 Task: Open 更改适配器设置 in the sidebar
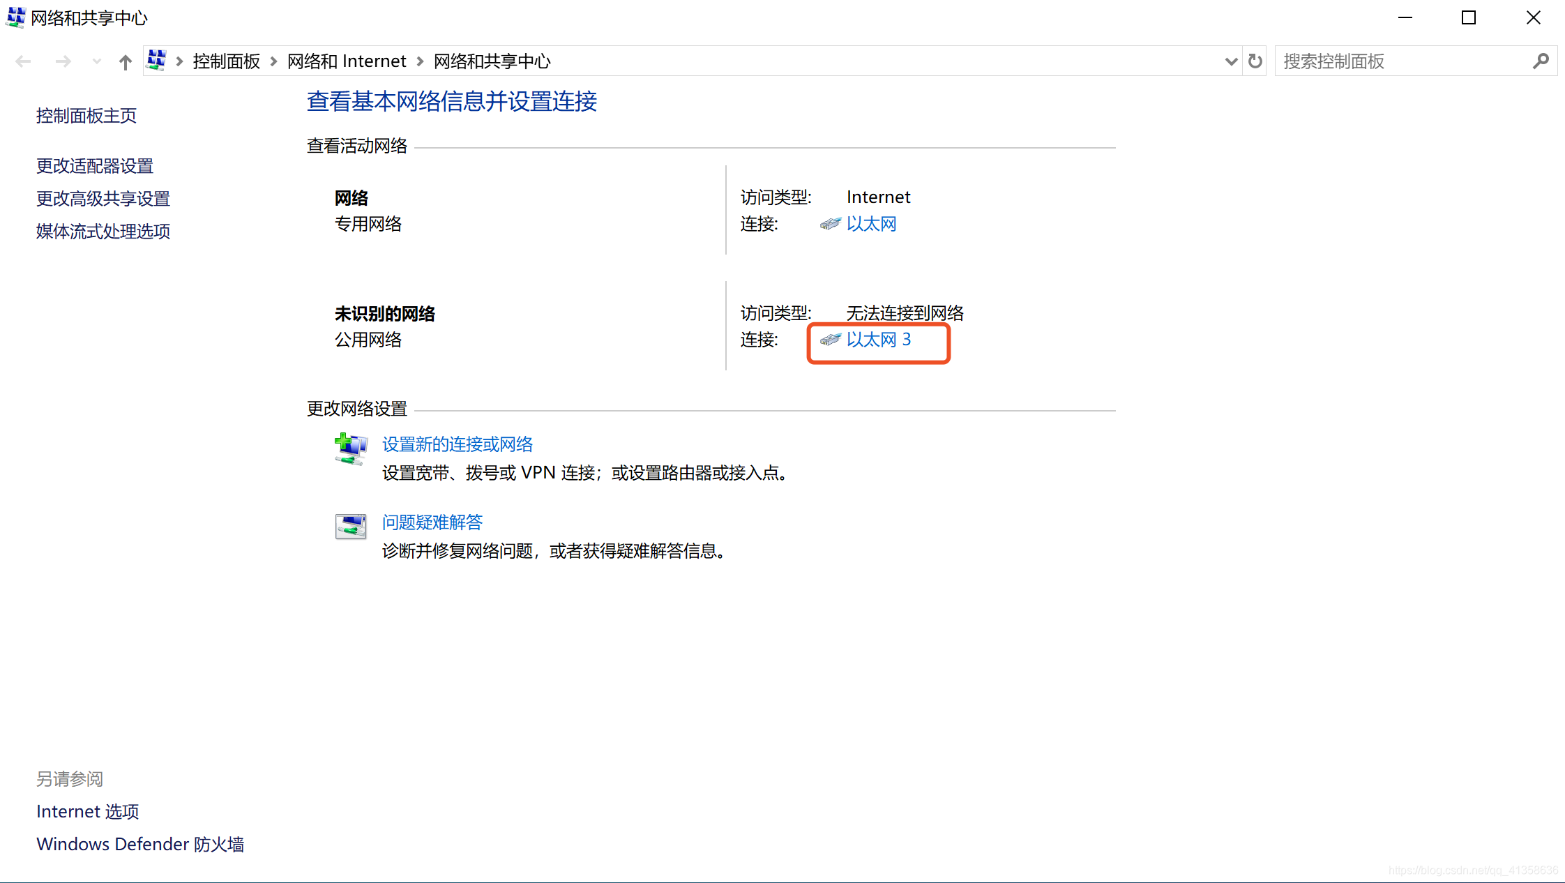coord(95,166)
